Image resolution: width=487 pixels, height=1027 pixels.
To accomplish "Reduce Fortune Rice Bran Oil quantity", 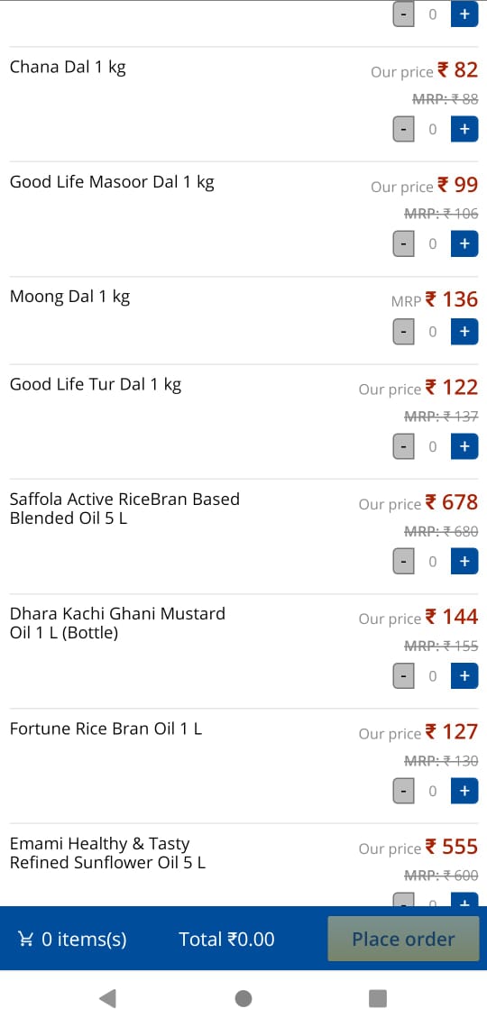I will tap(403, 791).
